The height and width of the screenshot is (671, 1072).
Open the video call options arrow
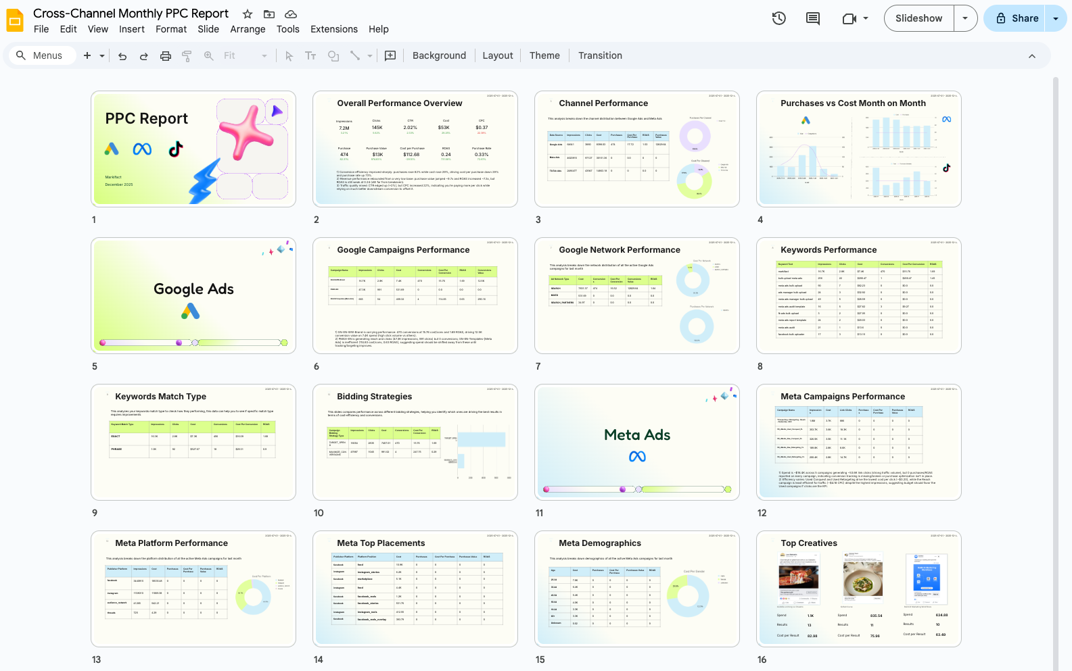coord(866,18)
